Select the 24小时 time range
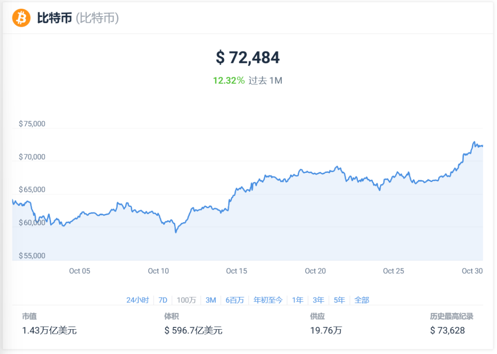Image resolution: width=497 pixels, height=354 pixels. click(x=138, y=300)
